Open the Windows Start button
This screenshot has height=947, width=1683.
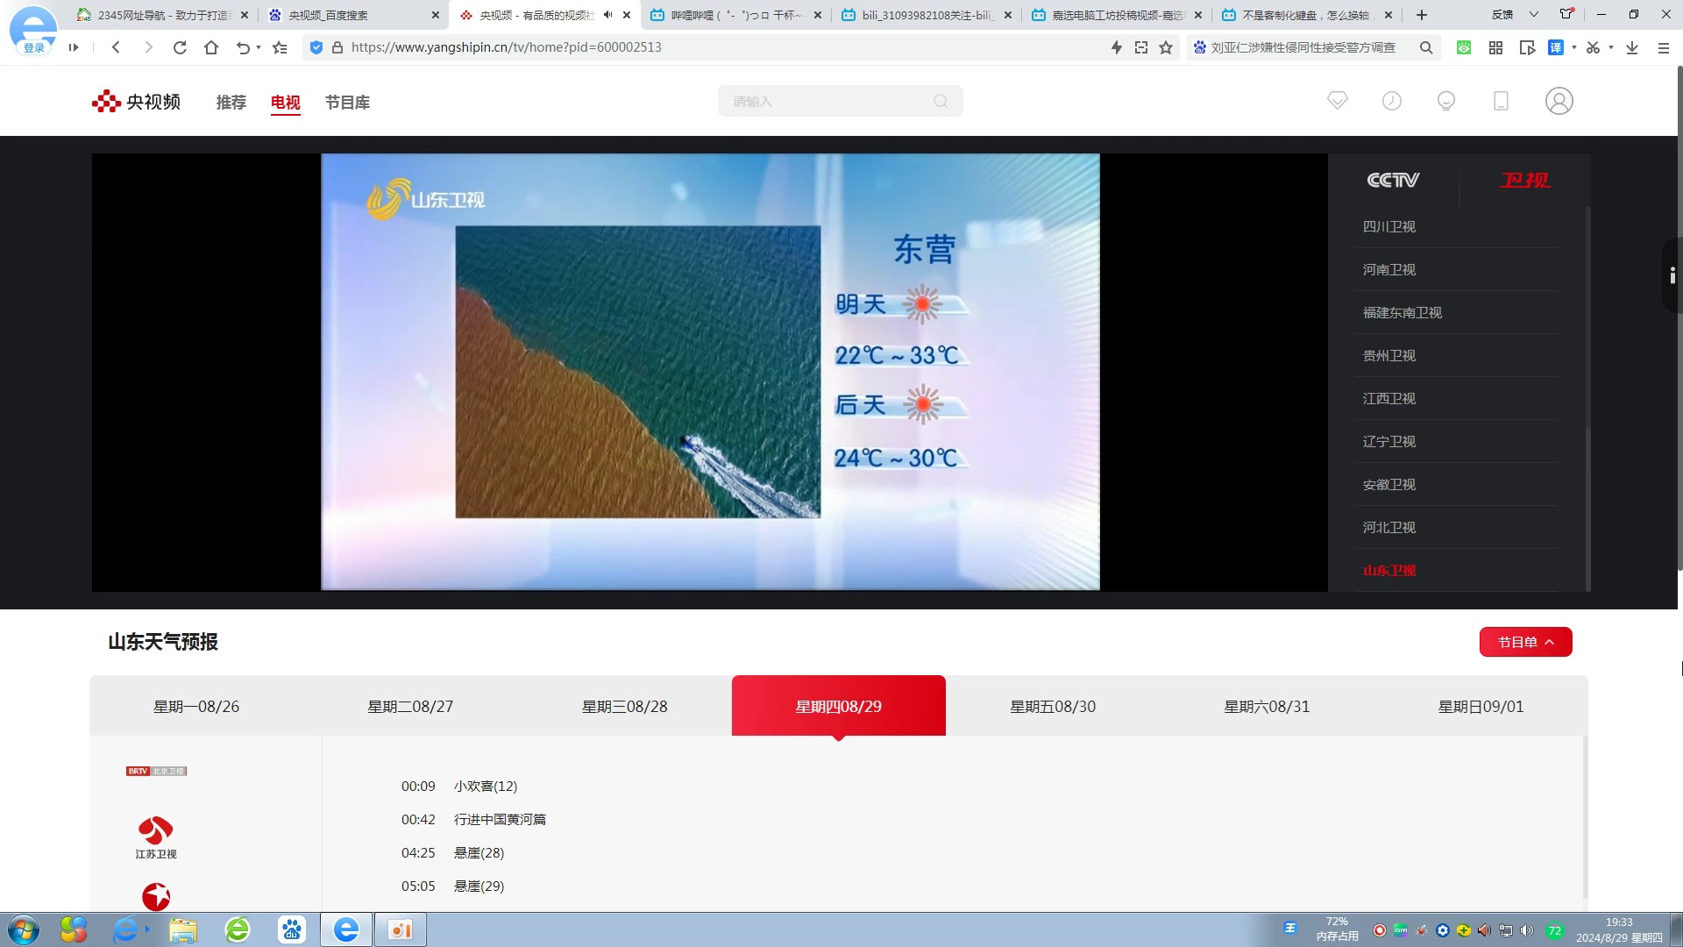coord(23,929)
